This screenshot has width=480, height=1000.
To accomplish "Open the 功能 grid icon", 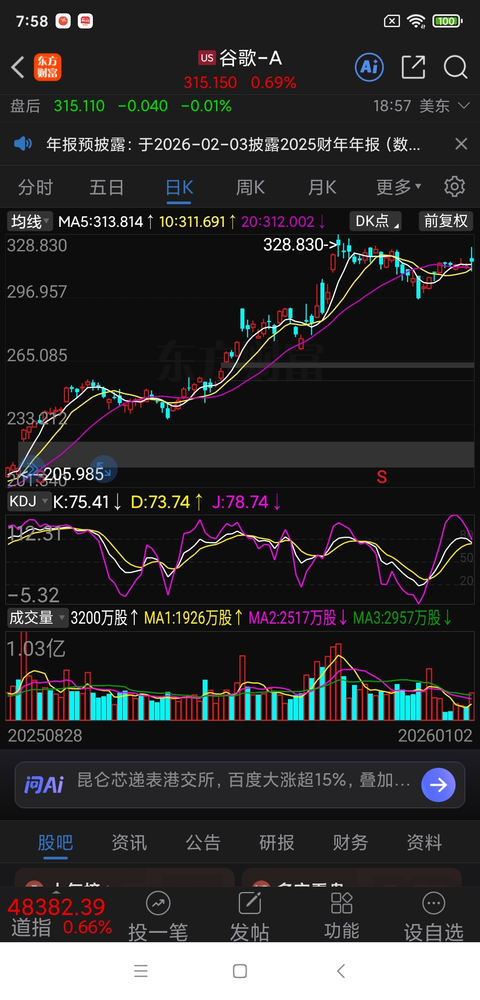I will [341, 903].
